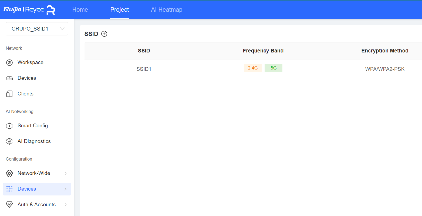Select the 5G frequency band tag
This screenshot has width=422, height=216.
tap(274, 68)
